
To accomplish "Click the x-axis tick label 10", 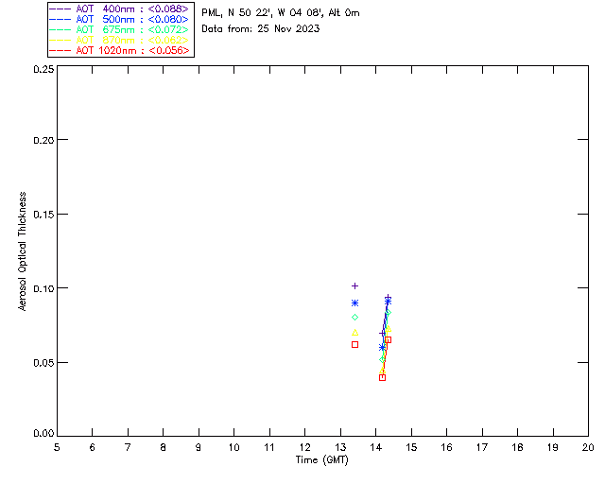I will 233,447.
